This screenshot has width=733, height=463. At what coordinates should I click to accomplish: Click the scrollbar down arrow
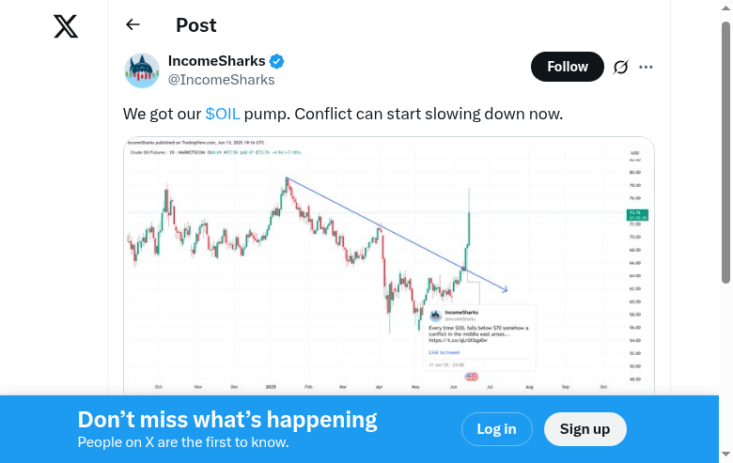click(x=725, y=455)
